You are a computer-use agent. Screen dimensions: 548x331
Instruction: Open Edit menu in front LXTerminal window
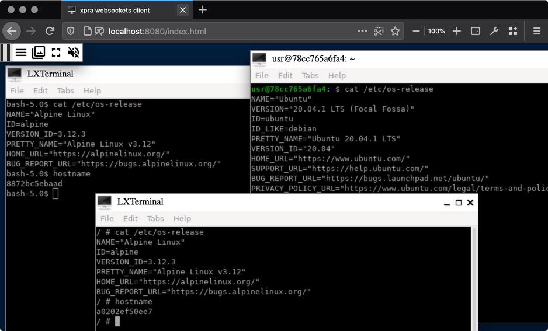pos(130,218)
